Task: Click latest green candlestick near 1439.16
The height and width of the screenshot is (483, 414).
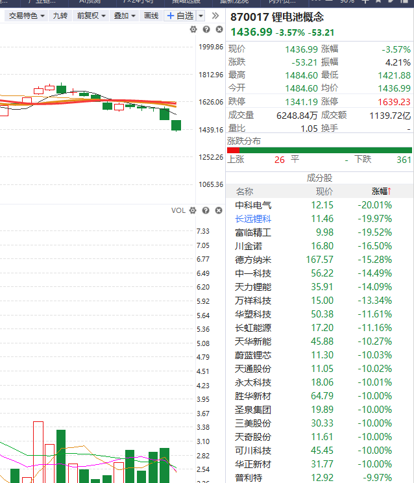Action: pyautogui.click(x=176, y=125)
